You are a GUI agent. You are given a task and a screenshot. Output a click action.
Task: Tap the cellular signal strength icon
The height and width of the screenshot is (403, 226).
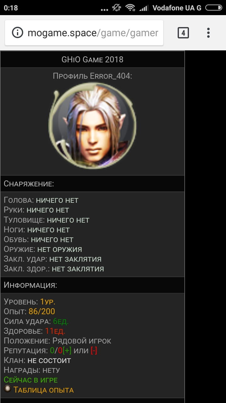[x=144, y=8]
